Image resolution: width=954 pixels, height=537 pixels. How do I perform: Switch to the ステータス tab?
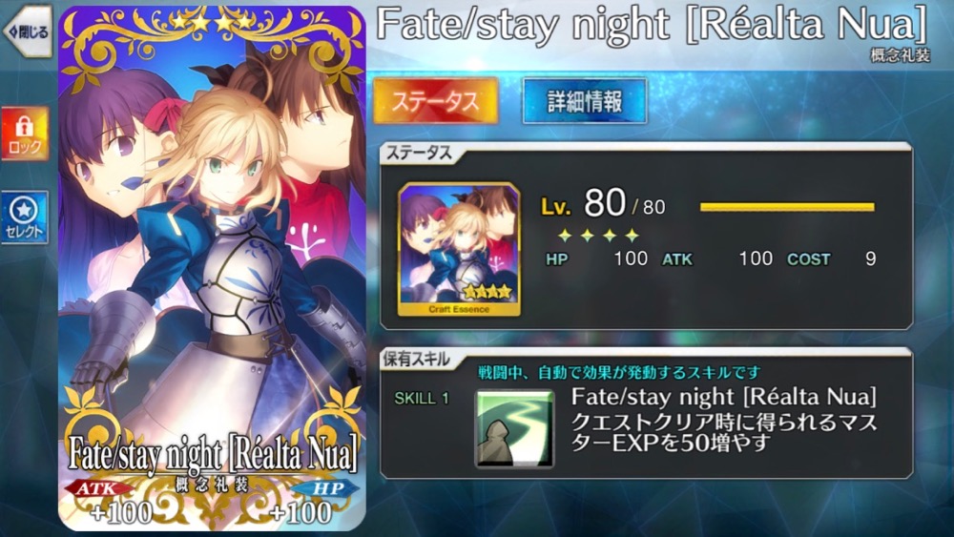(435, 101)
